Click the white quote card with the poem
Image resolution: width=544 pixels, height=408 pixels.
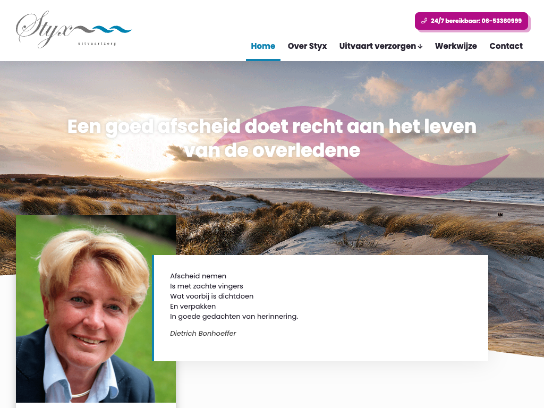320,308
